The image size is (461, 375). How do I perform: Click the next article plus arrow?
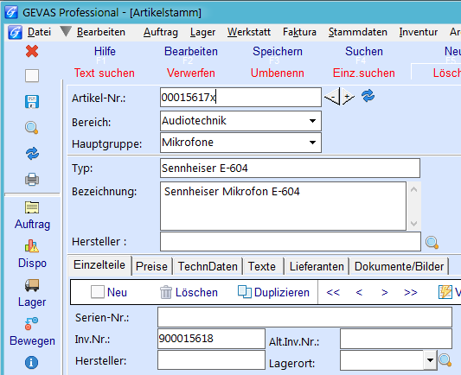point(348,96)
